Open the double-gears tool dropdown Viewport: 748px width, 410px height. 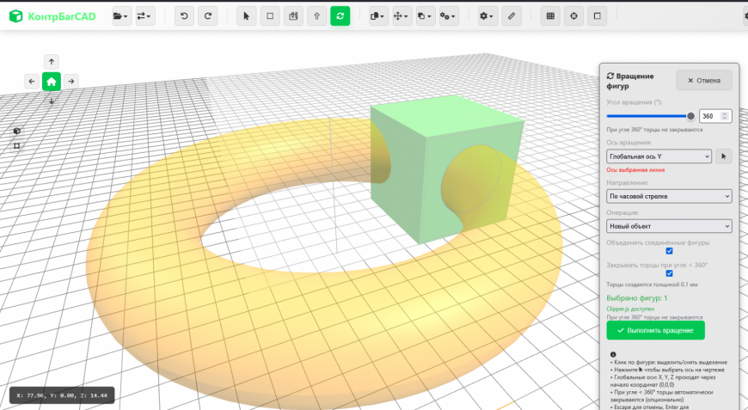tap(449, 16)
